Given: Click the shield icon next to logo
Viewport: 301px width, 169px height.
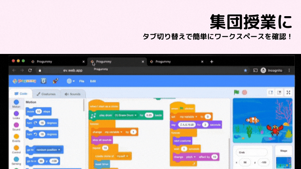Looking at the screenshot, I should pyautogui.click(x=44, y=81).
